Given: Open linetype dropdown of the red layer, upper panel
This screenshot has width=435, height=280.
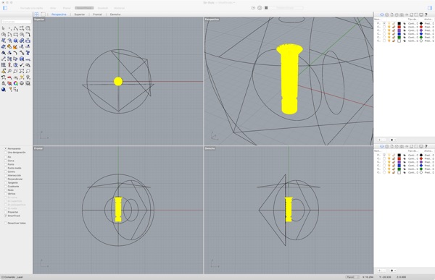Looking at the screenshot, I should (413, 27).
